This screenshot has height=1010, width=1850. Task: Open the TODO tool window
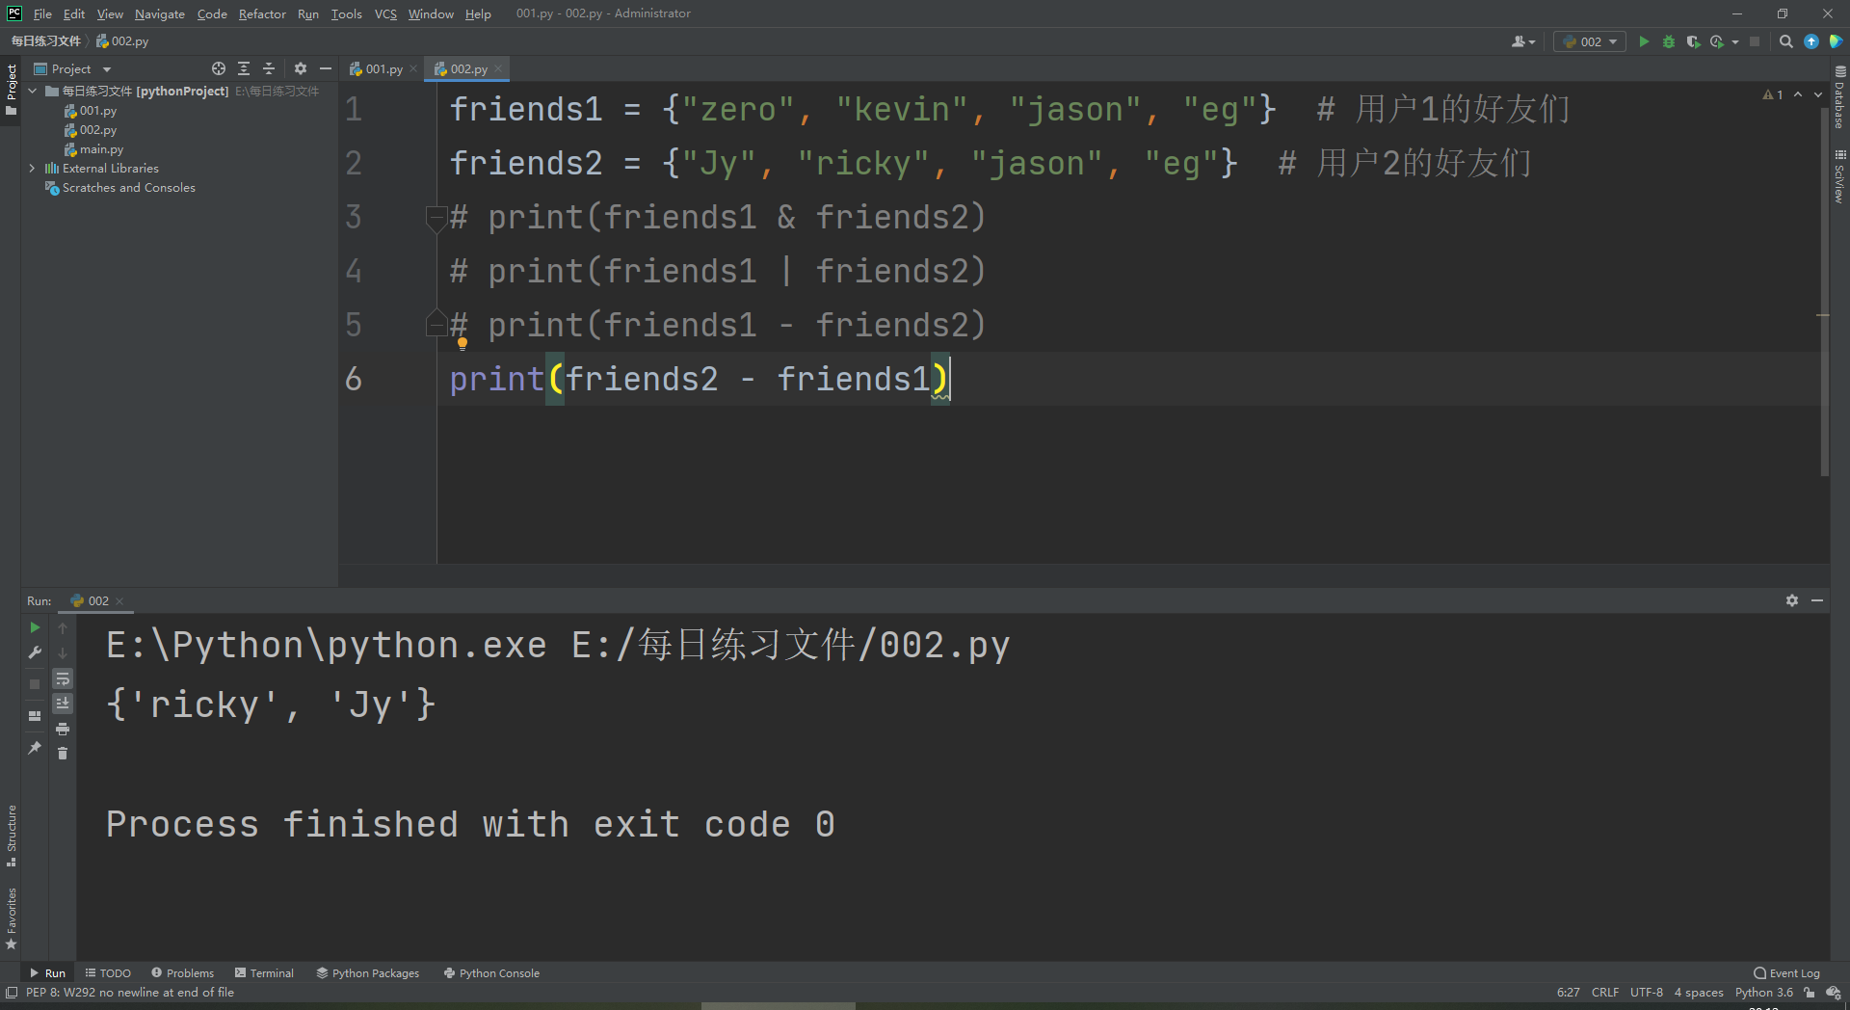[108, 973]
